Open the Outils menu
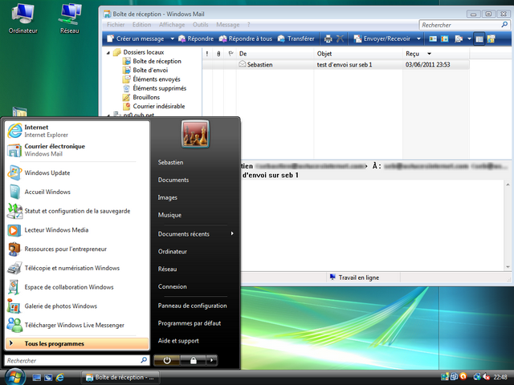Image resolution: width=514 pixels, height=385 pixels. click(x=200, y=25)
